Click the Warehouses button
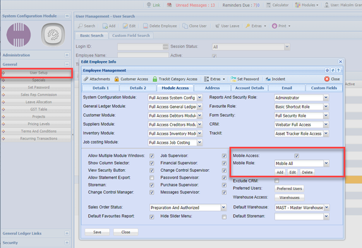This screenshot has height=248, width=362. point(289,197)
